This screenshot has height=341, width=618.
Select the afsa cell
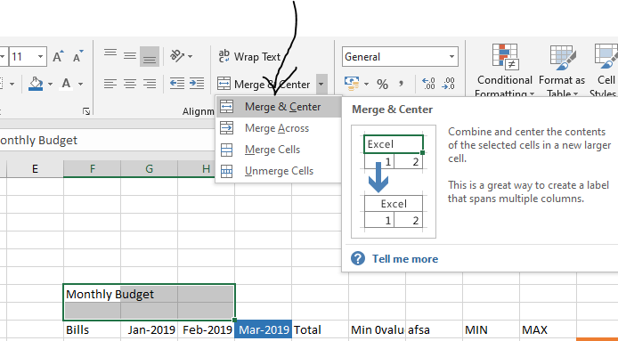434,330
